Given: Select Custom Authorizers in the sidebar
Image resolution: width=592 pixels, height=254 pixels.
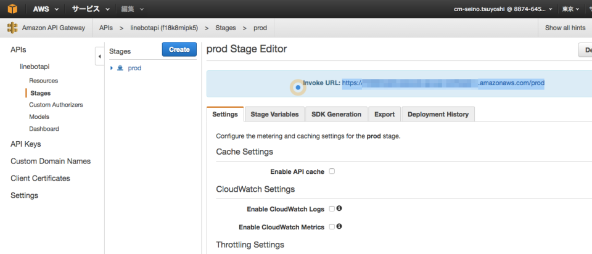Looking at the screenshot, I should tap(55, 105).
